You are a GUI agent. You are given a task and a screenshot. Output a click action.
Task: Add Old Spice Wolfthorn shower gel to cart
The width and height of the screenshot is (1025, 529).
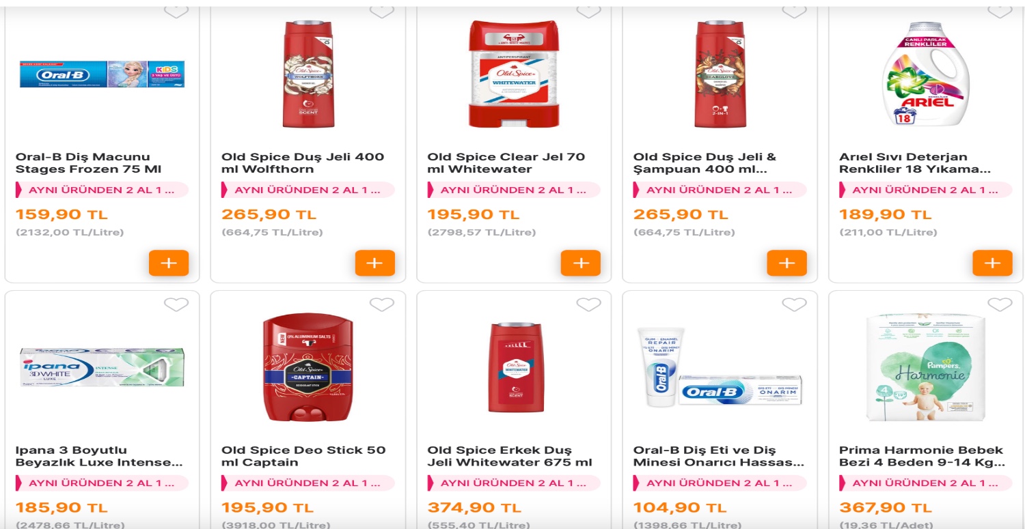coord(374,263)
